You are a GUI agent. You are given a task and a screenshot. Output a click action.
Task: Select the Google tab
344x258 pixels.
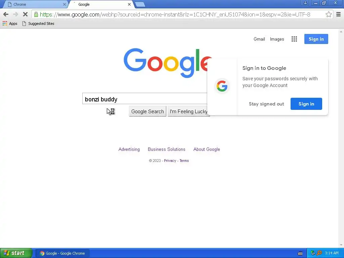click(x=101, y=4)
